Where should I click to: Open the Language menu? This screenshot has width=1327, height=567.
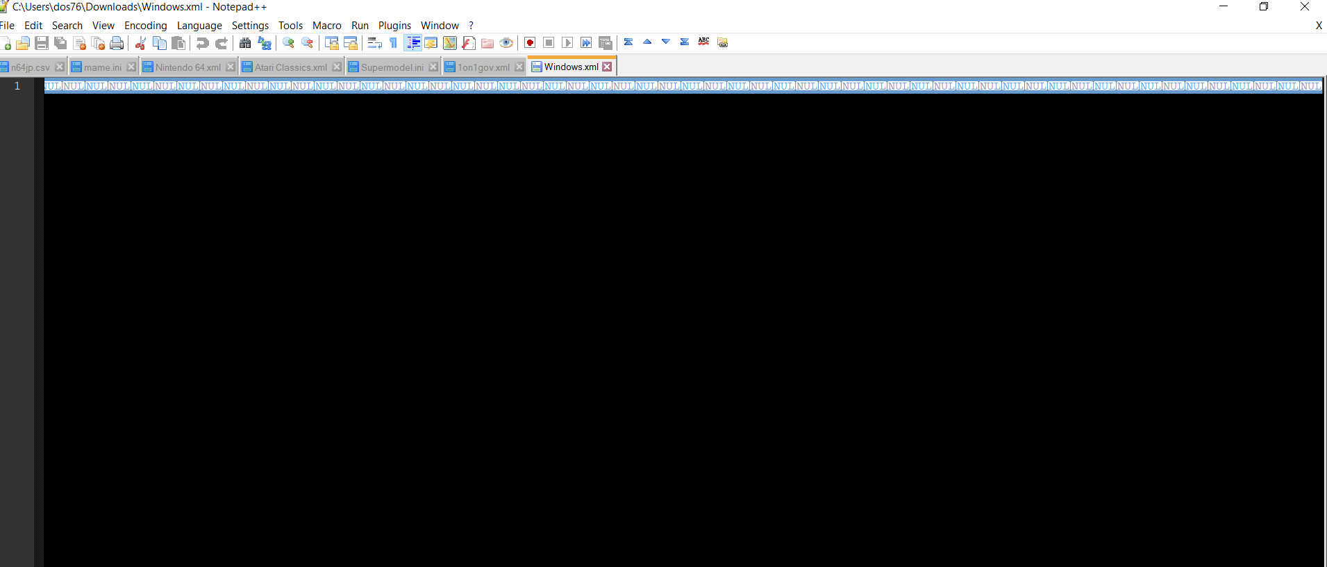tap(199, 26)
